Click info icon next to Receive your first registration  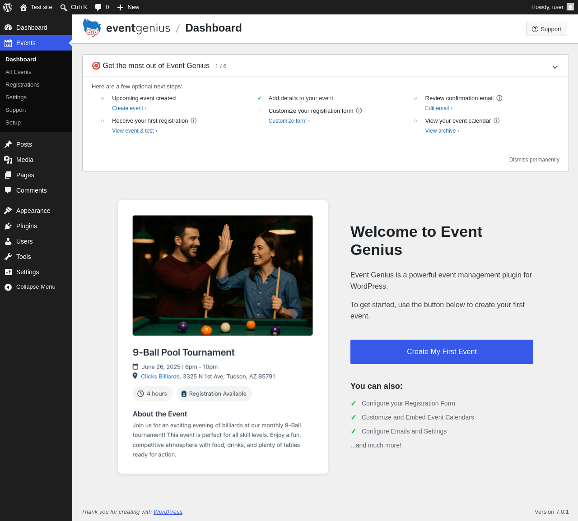(194, 120)
